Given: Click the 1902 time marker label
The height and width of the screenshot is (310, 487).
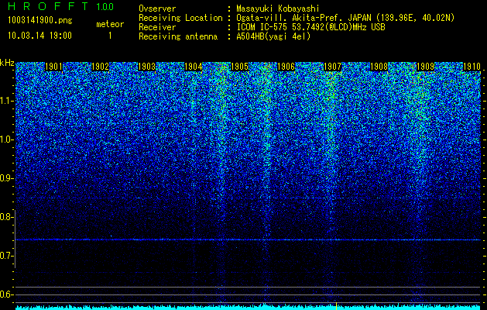Looking at the screenshot, I should (101, 67).
